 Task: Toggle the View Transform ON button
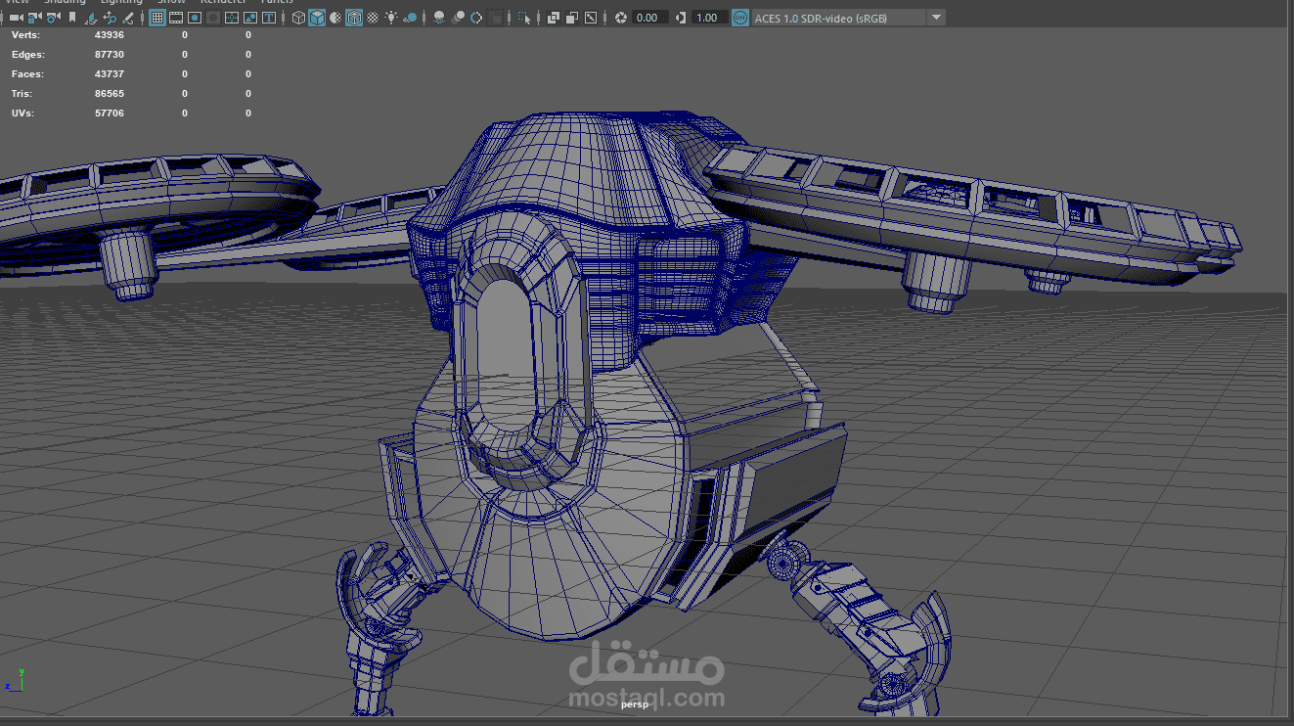[740, 18]
